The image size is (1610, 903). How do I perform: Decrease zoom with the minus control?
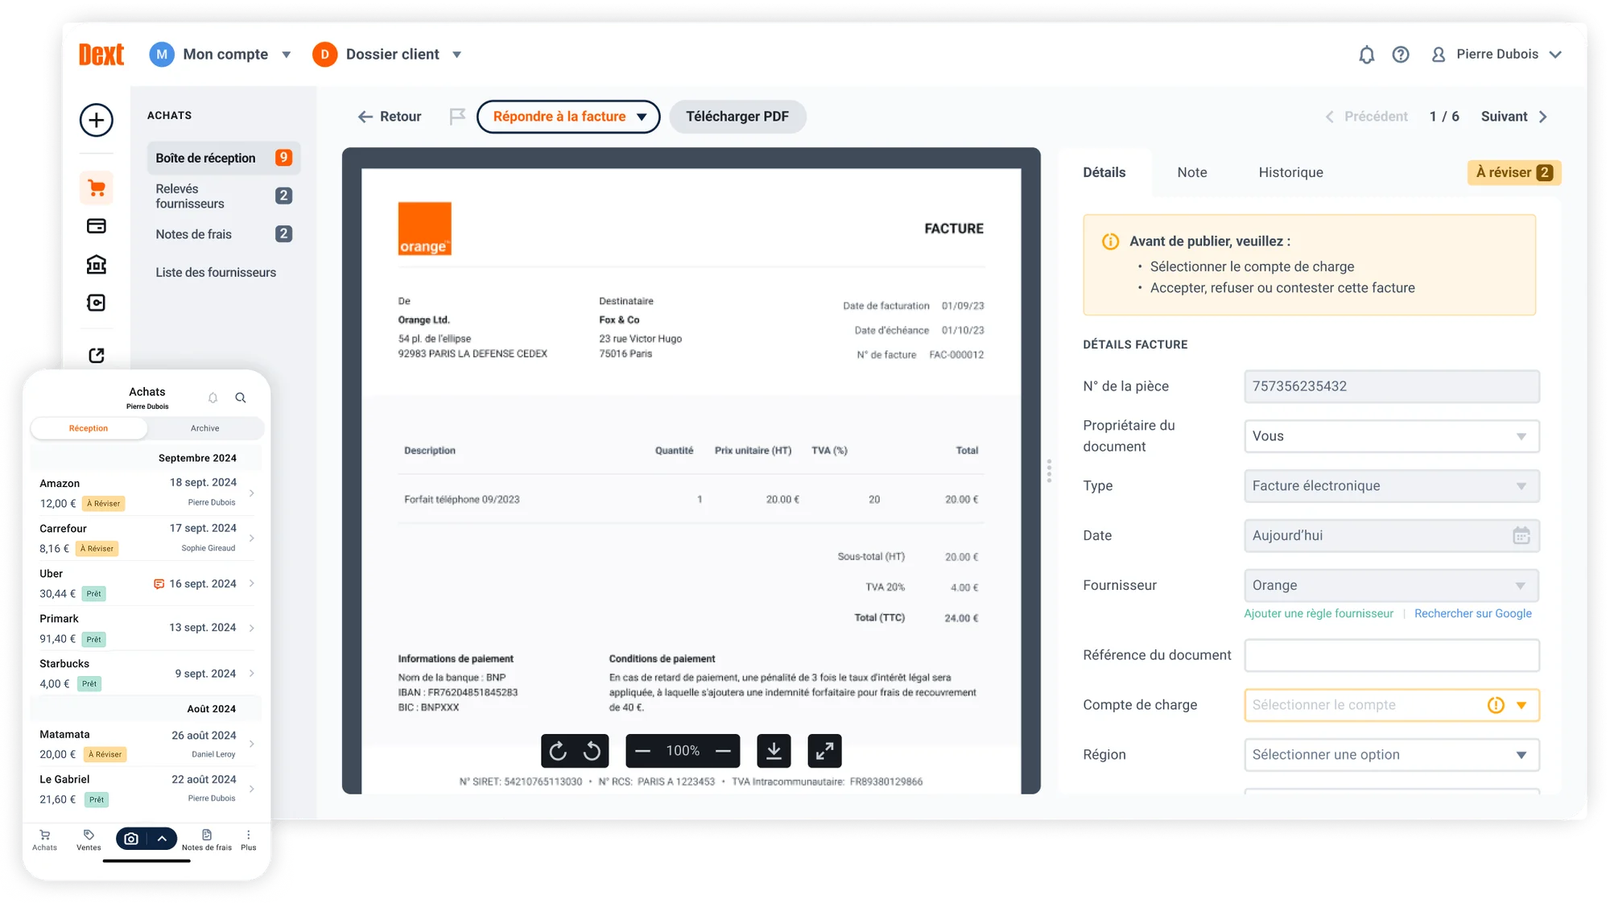(x=642, y=750)
